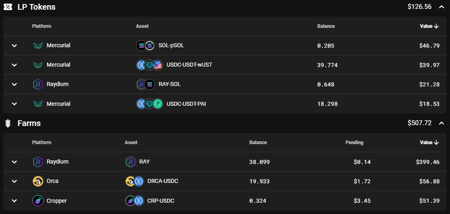Expand the USDC-USDT-PAI row
450x214 pixels.
(x=14, y=104)
